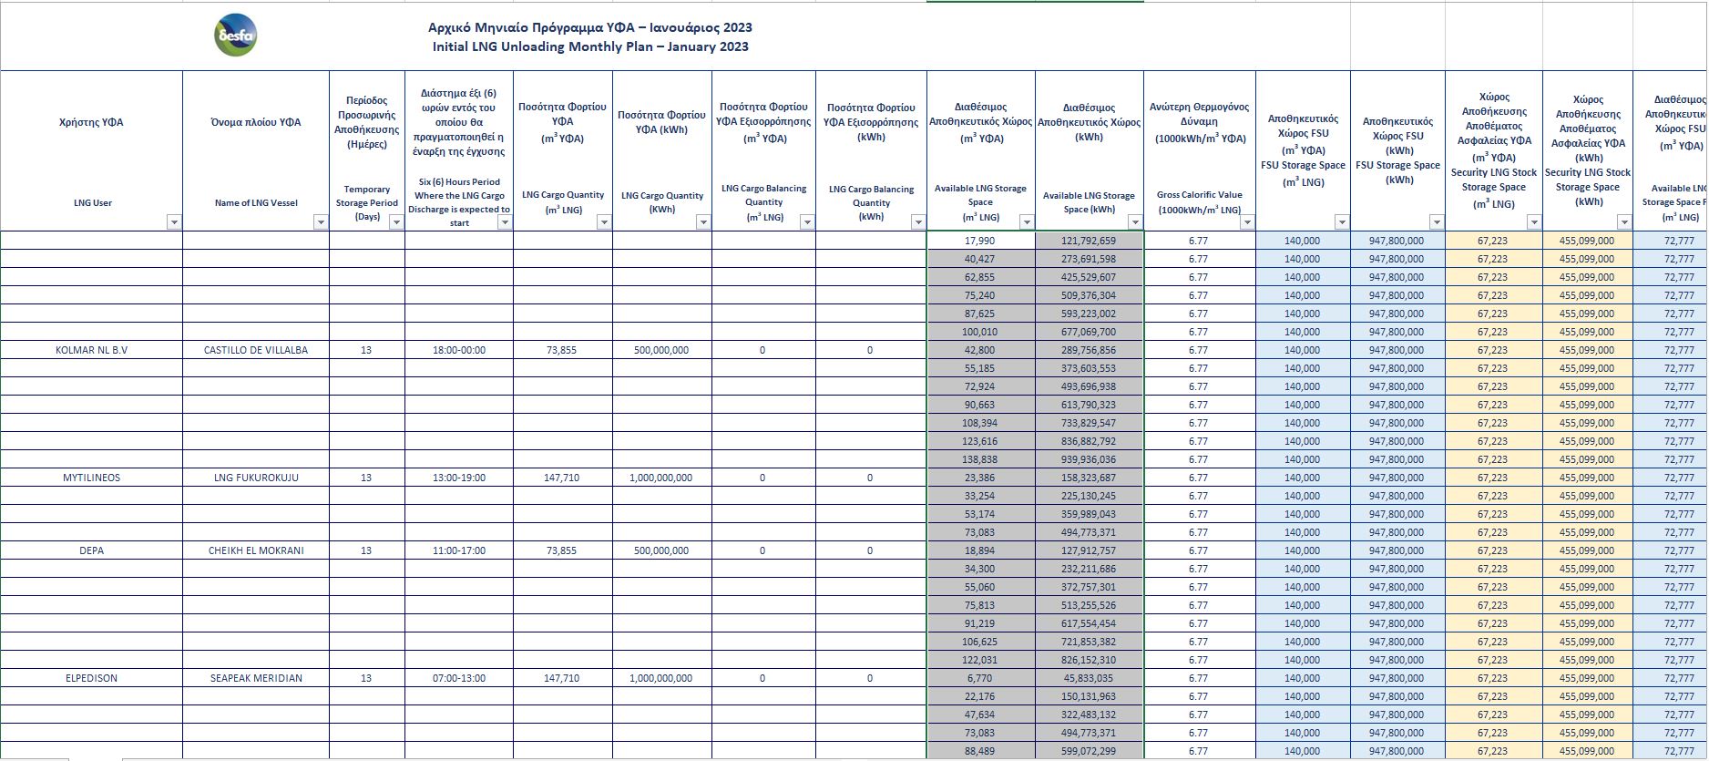Expand the Temporary Storage Period filter arrow
This screenshot has height=761, width=1709.
point(395,222)
